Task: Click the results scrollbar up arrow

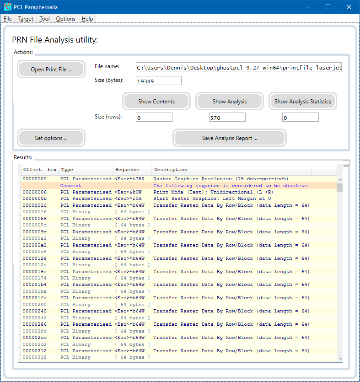Action: (x=340, y=179)
